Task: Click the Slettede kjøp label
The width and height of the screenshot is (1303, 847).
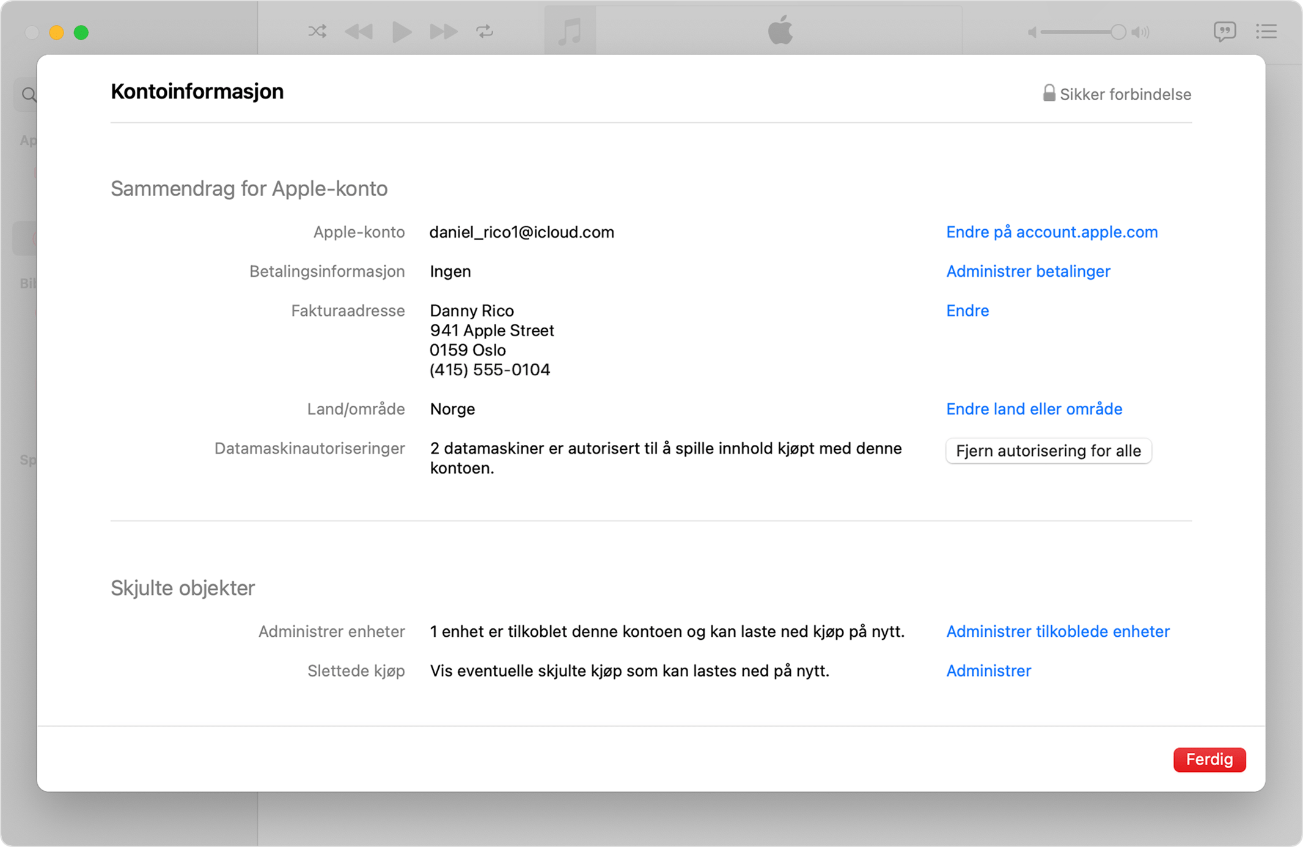Action: coord(356,671)
